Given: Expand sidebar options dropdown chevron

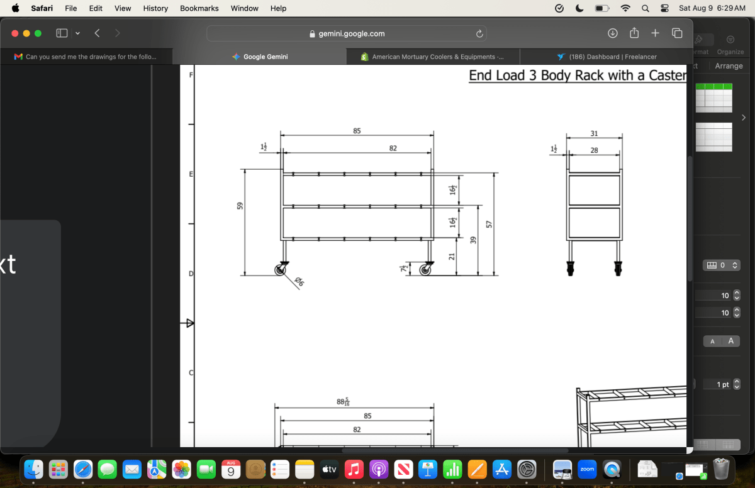Looking at the screenshot, I should (x=77, y=33).
